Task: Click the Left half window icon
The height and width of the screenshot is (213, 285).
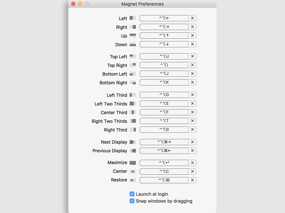Action: tap(133, 18)
